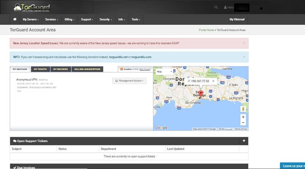Open My Webmail link

[237, 19]
